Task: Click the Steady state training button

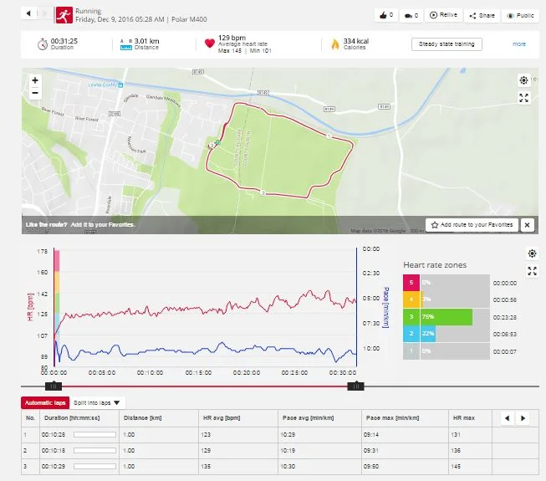Action: click(446, 43)
